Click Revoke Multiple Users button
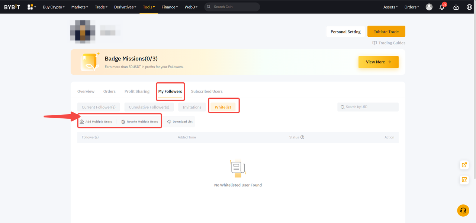This screenshot has width=476, height=223. (139, 122)
